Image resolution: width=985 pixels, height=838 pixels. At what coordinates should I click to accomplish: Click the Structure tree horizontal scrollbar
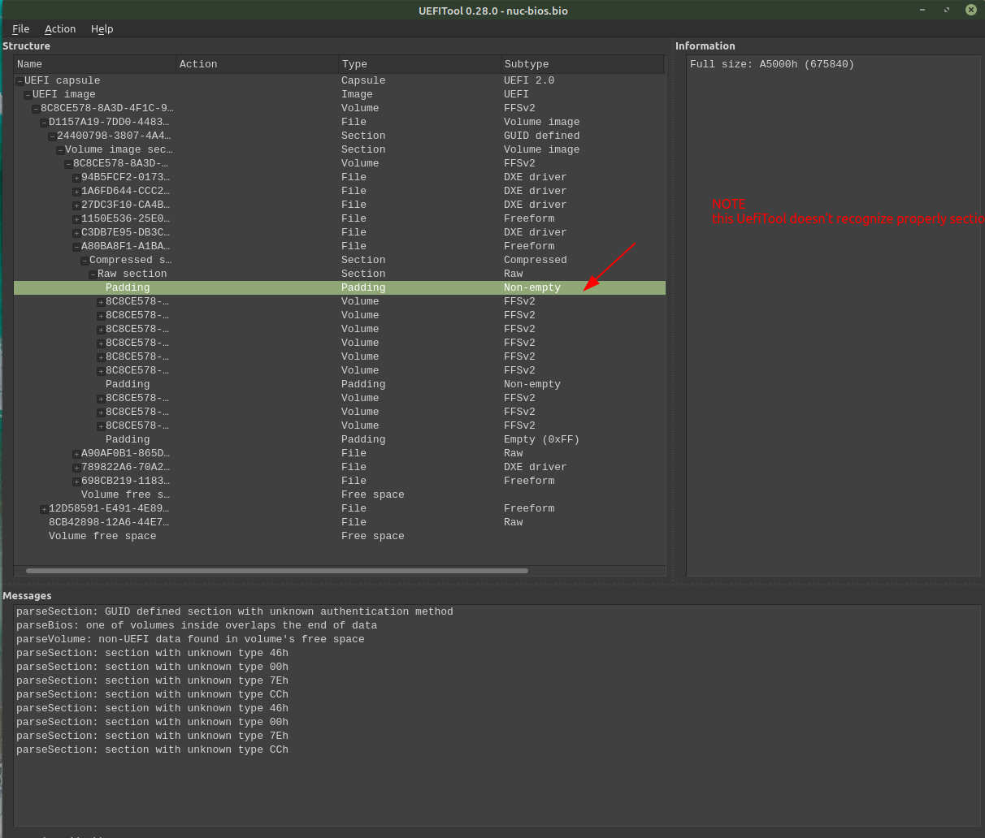[277, 571]
